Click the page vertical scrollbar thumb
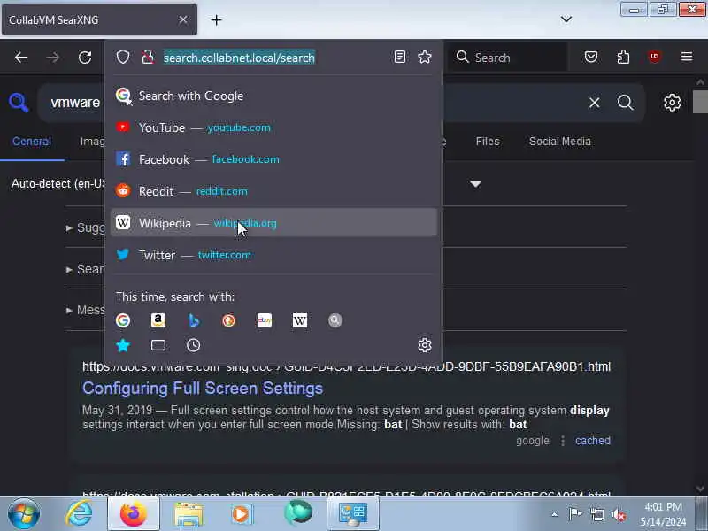This screenshot has height=531, width=708. (700, 102)
